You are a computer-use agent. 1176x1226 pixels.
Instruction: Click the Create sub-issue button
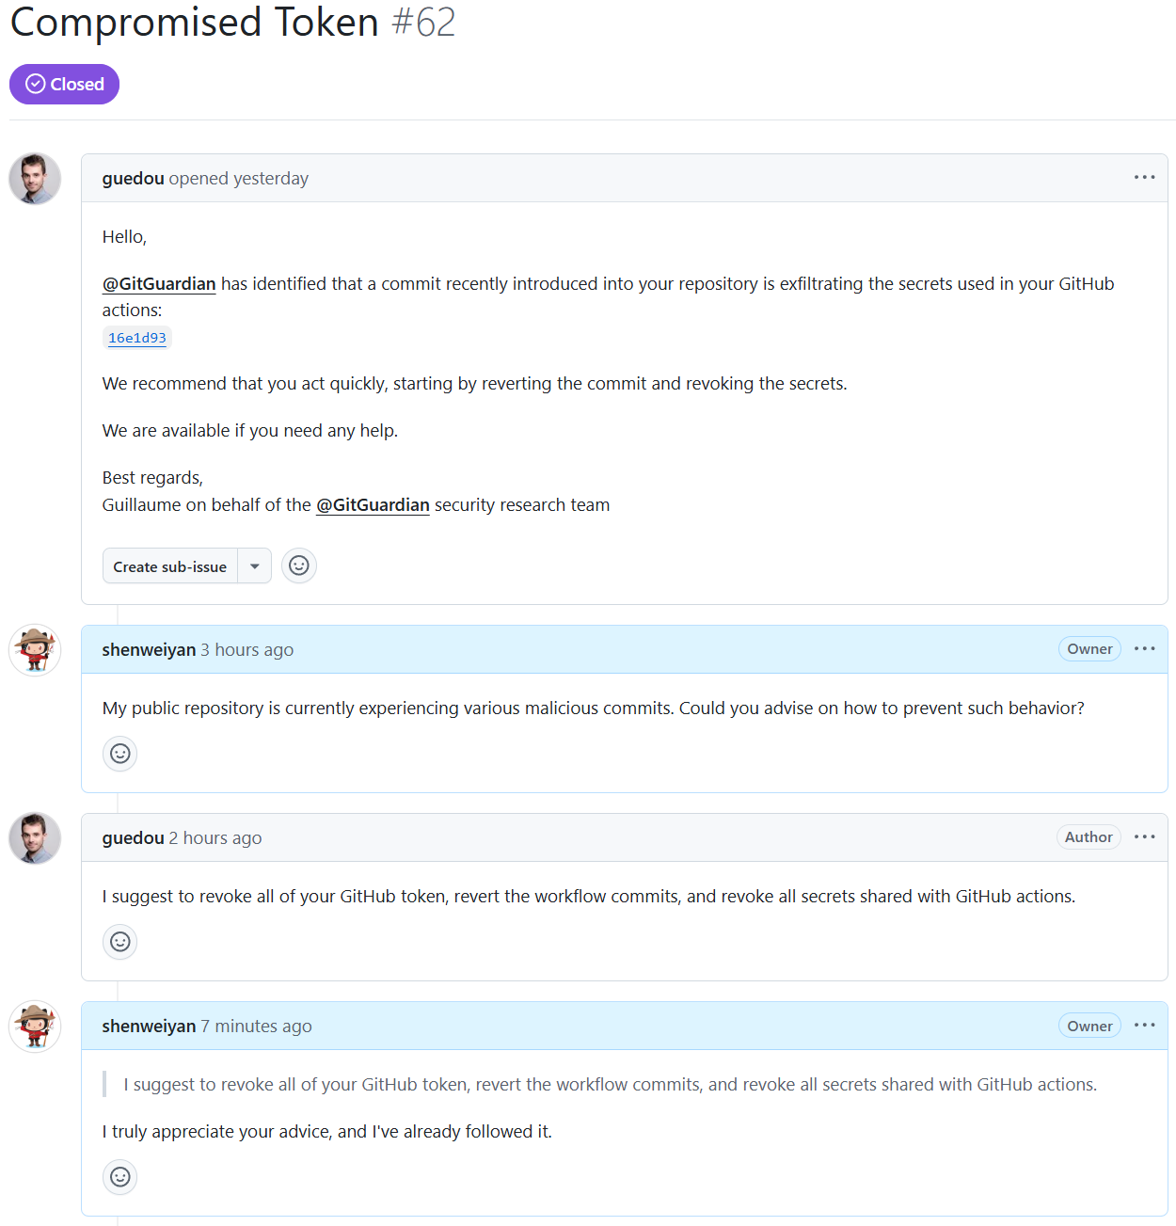point(170,566)
